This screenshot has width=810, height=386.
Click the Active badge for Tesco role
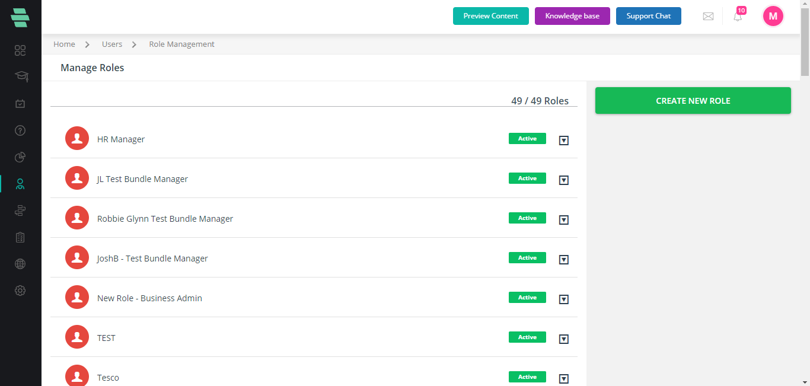(527, 377)
